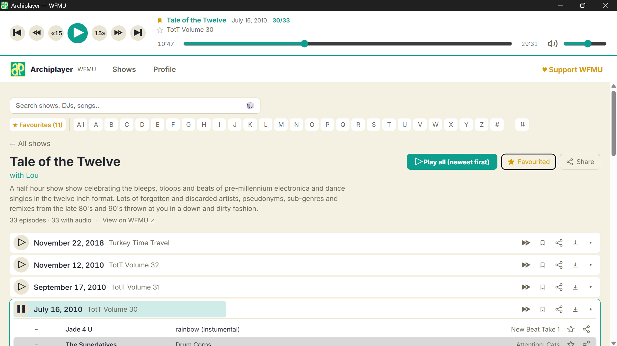Click Play all (newest first)
Image resolution: width=617 pixels, height=346 pixels.
click(452, 162)
